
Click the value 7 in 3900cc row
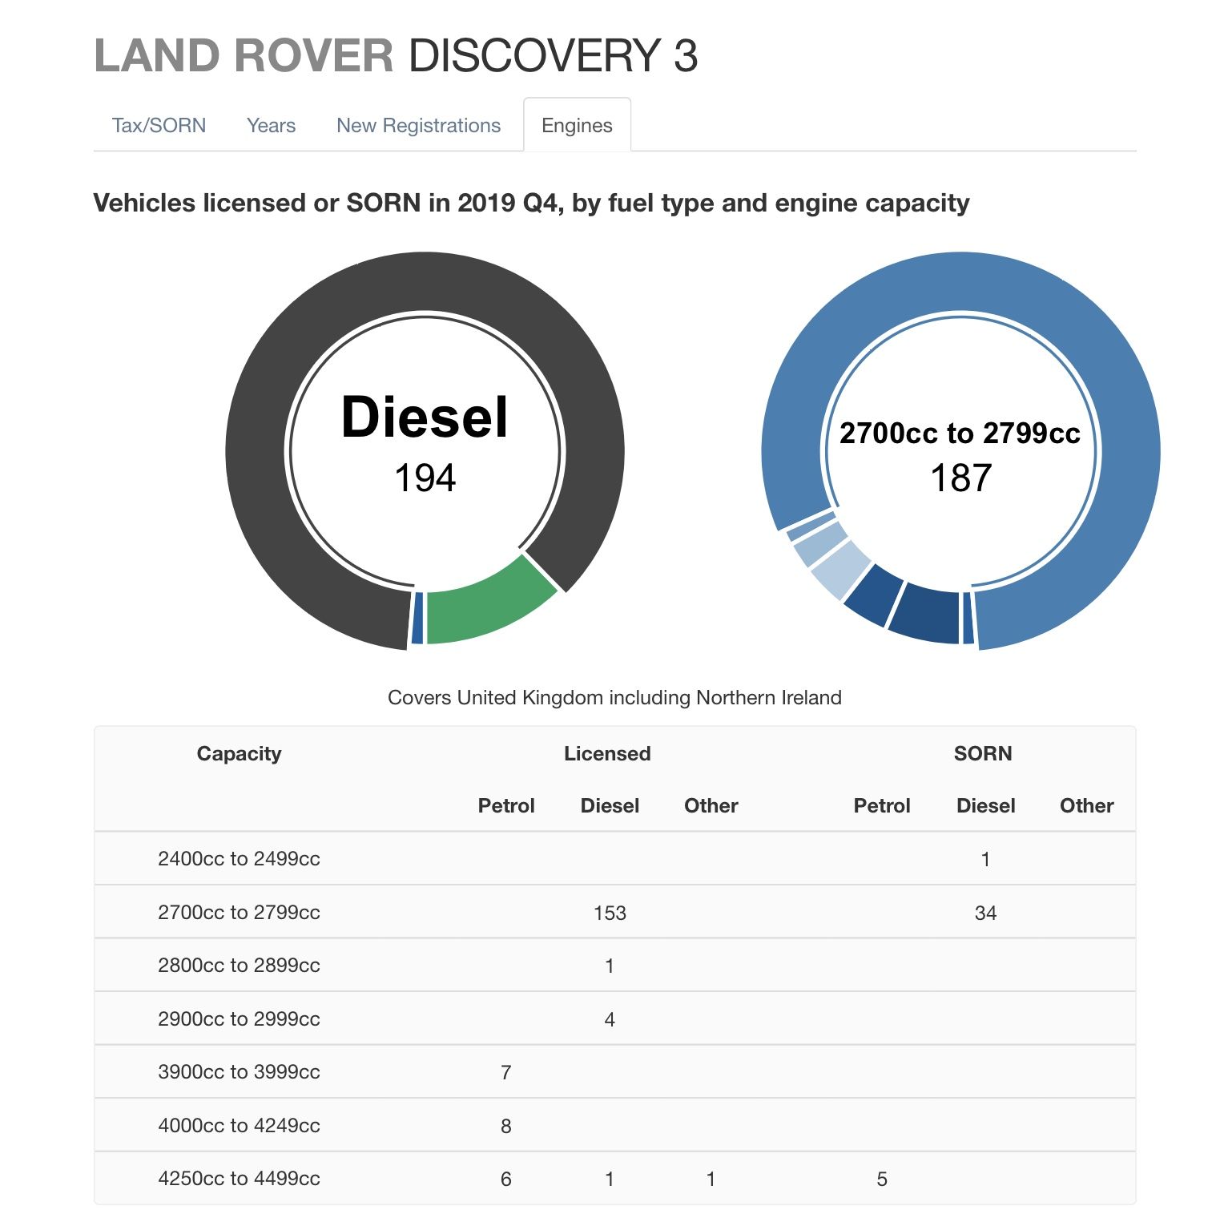click(505, 1073)
